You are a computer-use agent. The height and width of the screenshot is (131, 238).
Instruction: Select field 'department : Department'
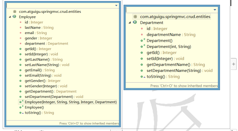coord(47,44)
